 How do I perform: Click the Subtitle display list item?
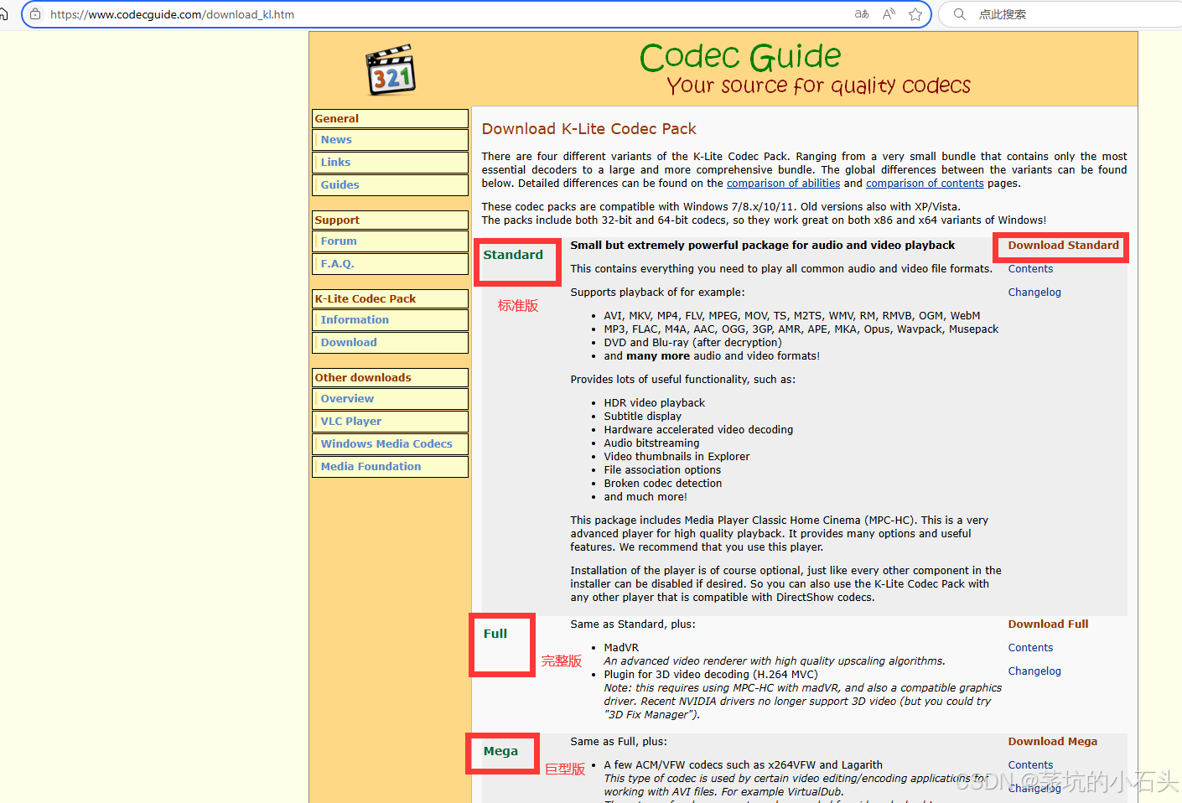pos(642,417)
